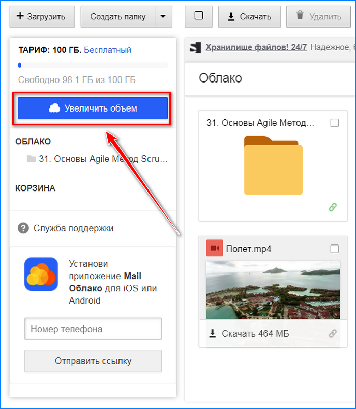Screen dimensions: 356x409
Task: Open the ОБЛАКО section in the sidebar
Action: pos(33,142)
